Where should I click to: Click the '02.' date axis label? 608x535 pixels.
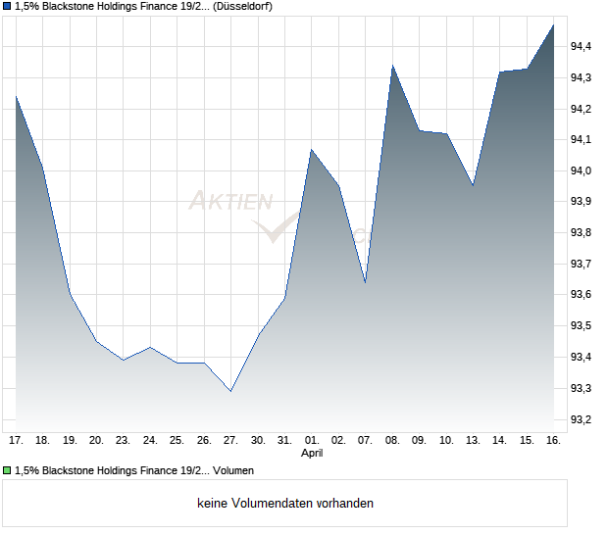(x=338, y=441)
